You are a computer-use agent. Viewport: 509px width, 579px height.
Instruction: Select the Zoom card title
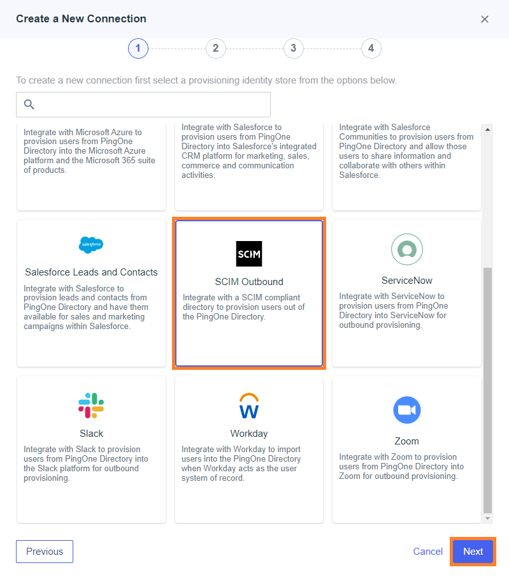click(x=407, y=441)
